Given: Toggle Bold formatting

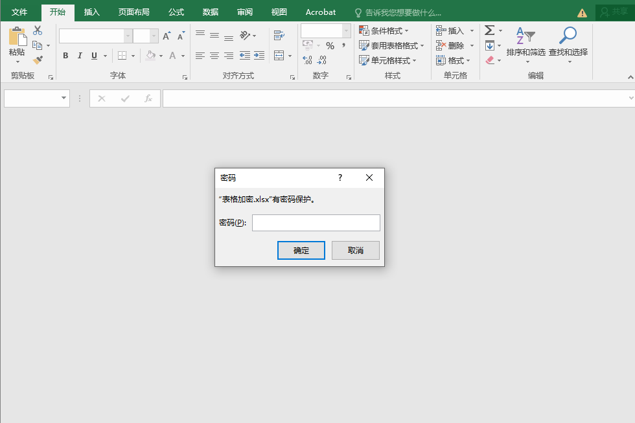Looking at the screenshot, I should 65,56.
